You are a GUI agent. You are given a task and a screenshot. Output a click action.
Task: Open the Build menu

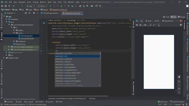tap(50, 2)
